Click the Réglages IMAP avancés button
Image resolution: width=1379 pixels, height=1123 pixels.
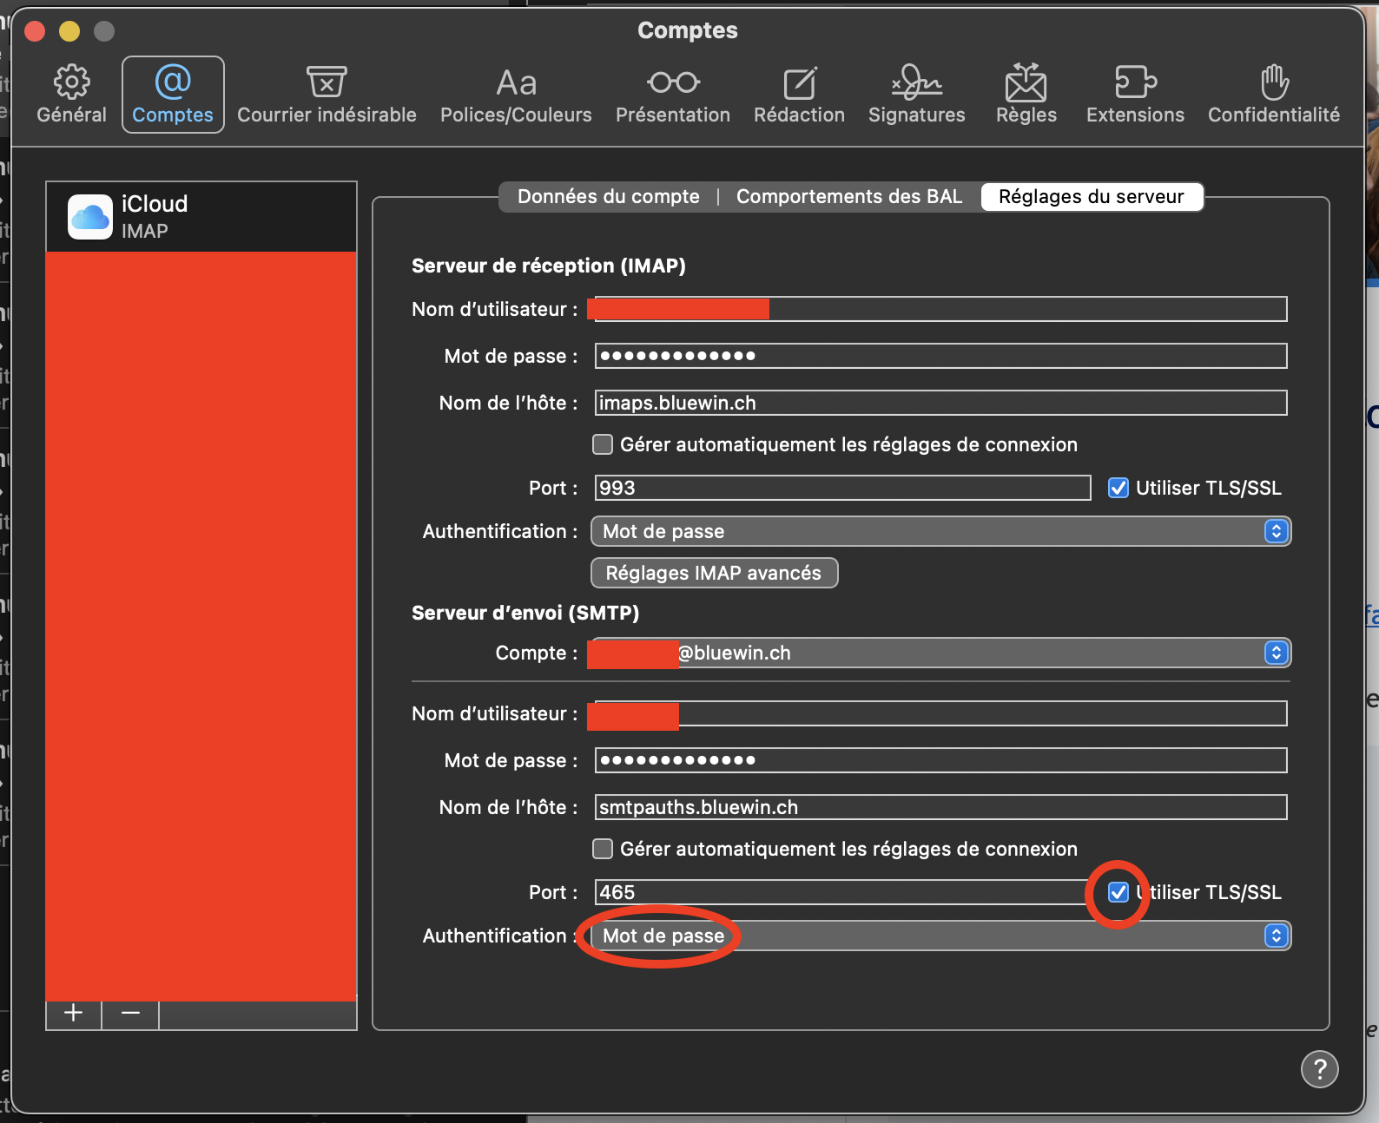714,573
